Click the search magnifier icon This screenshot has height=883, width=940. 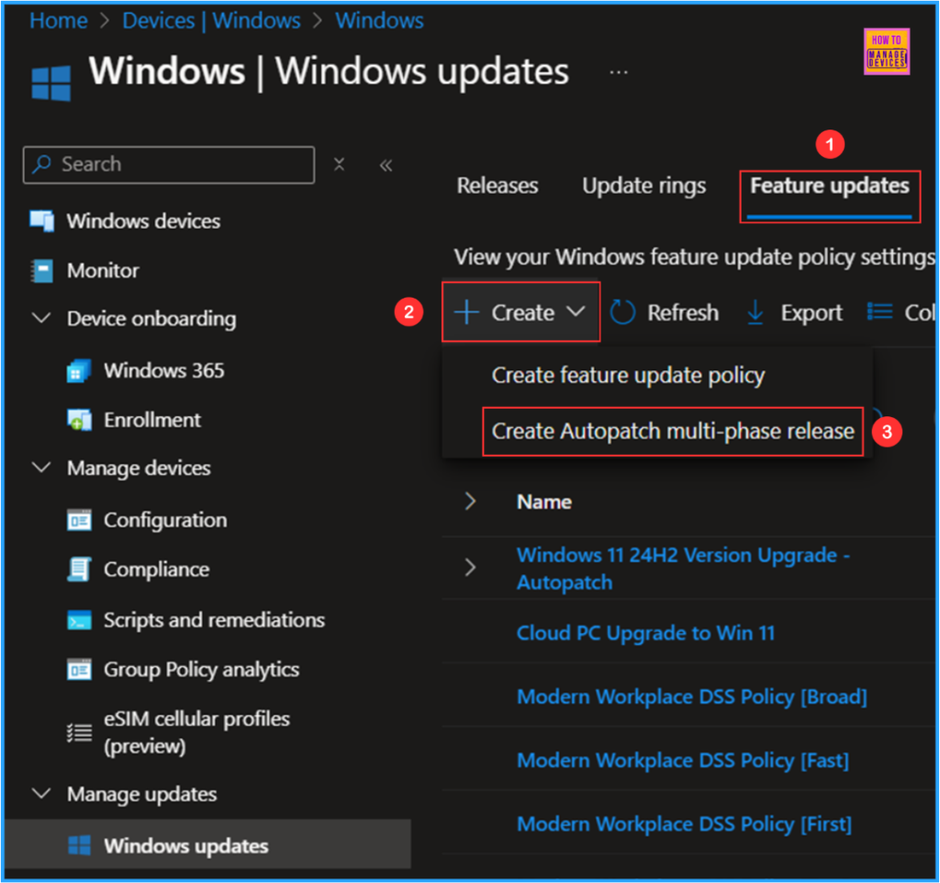coord(41,164)
